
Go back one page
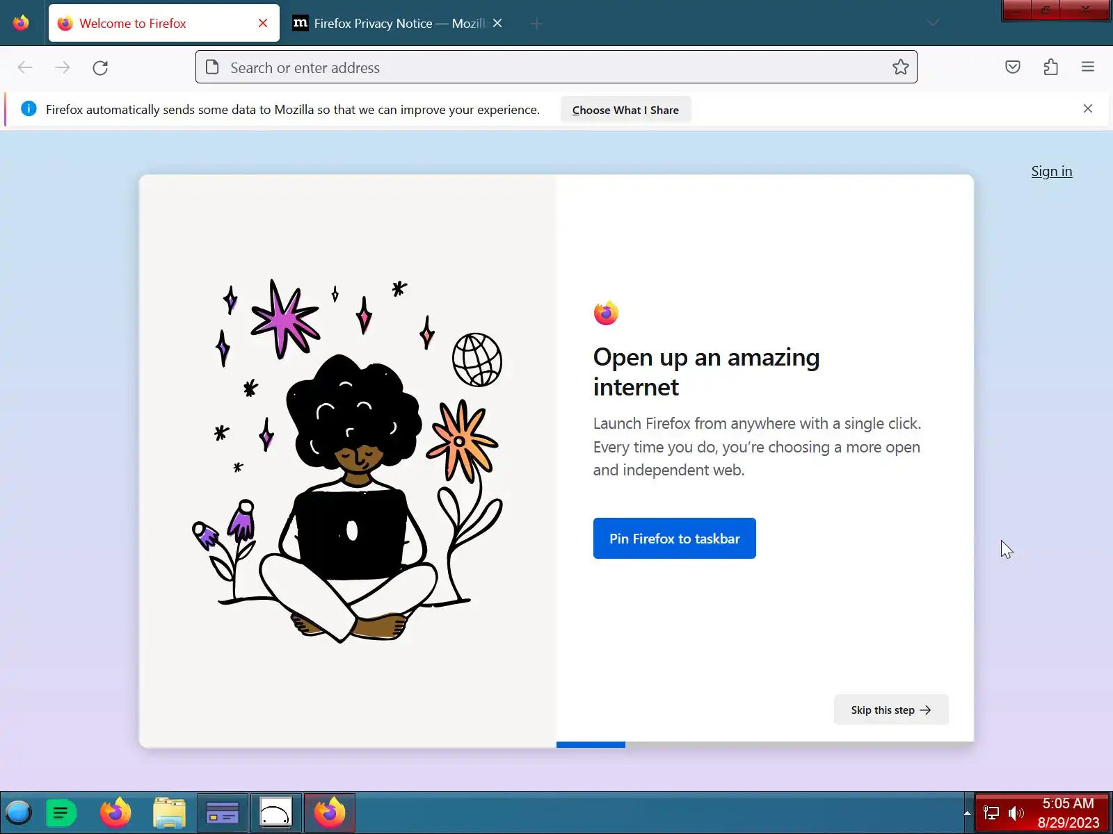(25, 67)
